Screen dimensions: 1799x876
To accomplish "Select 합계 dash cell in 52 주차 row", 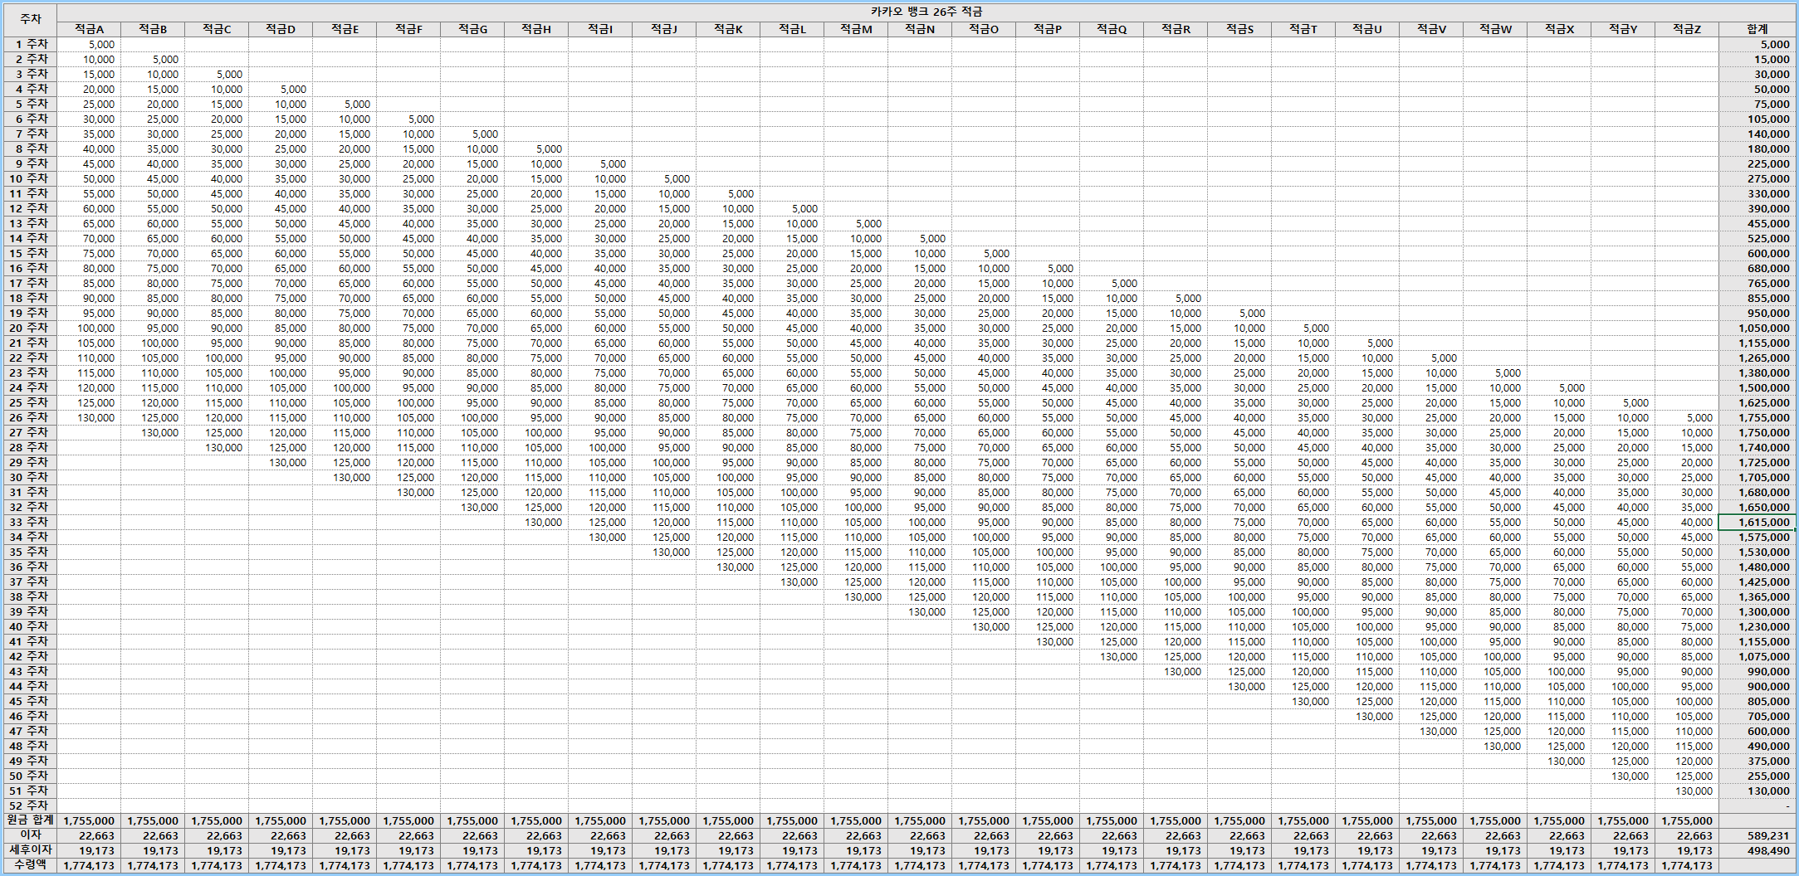I will 1757,805.
